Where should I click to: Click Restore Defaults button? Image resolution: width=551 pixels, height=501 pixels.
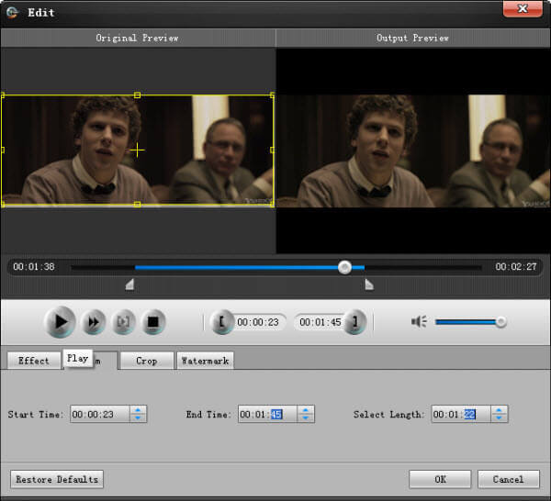(57, 479)
